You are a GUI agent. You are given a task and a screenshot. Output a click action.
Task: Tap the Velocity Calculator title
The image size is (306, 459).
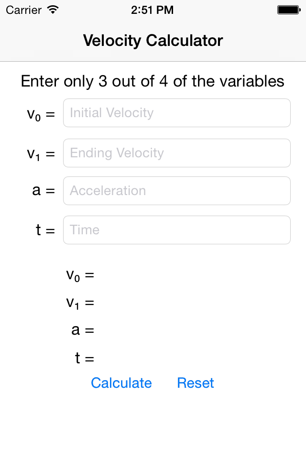point(153,41)
